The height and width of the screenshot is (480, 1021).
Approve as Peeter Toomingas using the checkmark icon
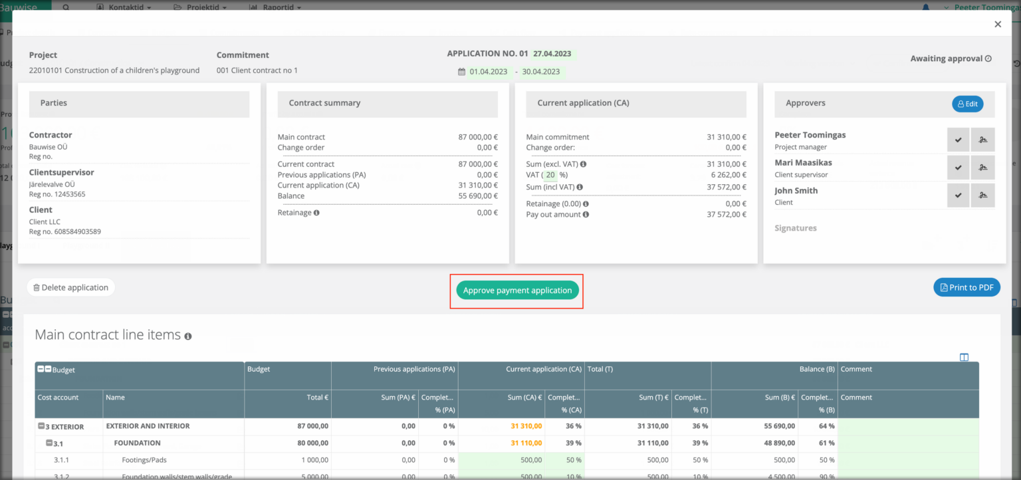coord(957,139)
